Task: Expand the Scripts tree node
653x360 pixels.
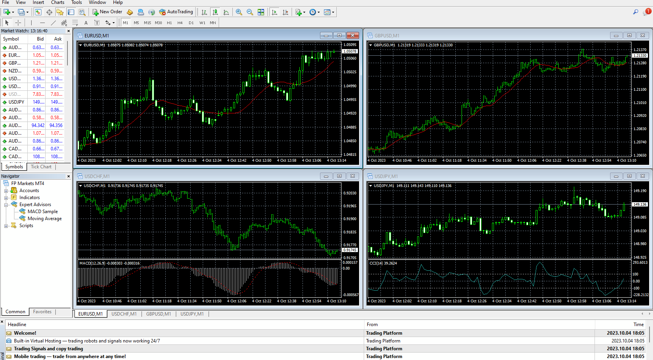Action: pyautogui.click(x=6, y=226)
